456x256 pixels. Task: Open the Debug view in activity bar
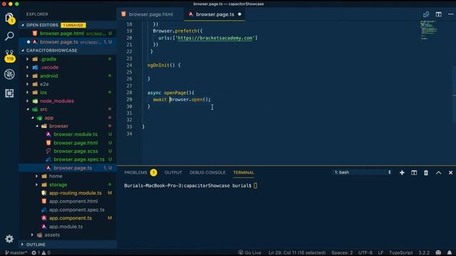click(9, 74)
